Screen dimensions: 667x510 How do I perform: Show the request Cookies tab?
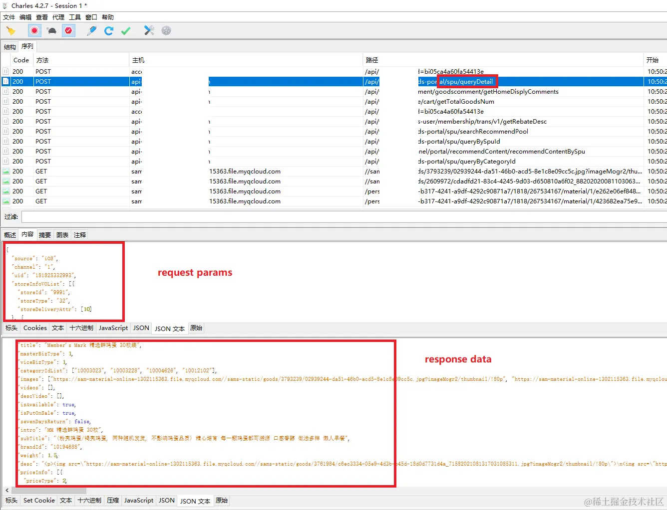(35, 328)
